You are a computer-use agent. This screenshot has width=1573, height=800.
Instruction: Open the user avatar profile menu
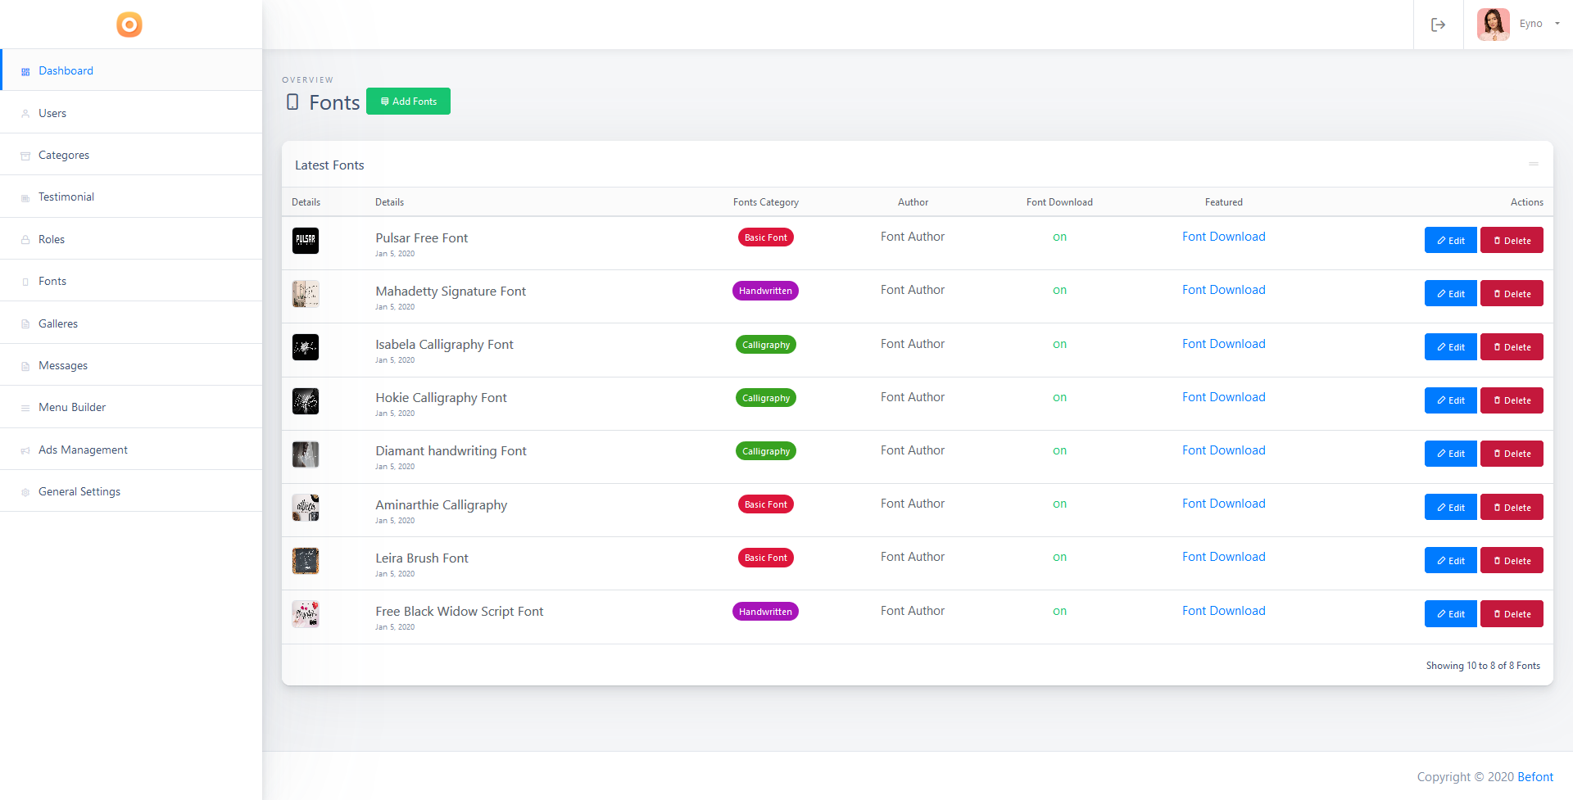(1493, 25)
